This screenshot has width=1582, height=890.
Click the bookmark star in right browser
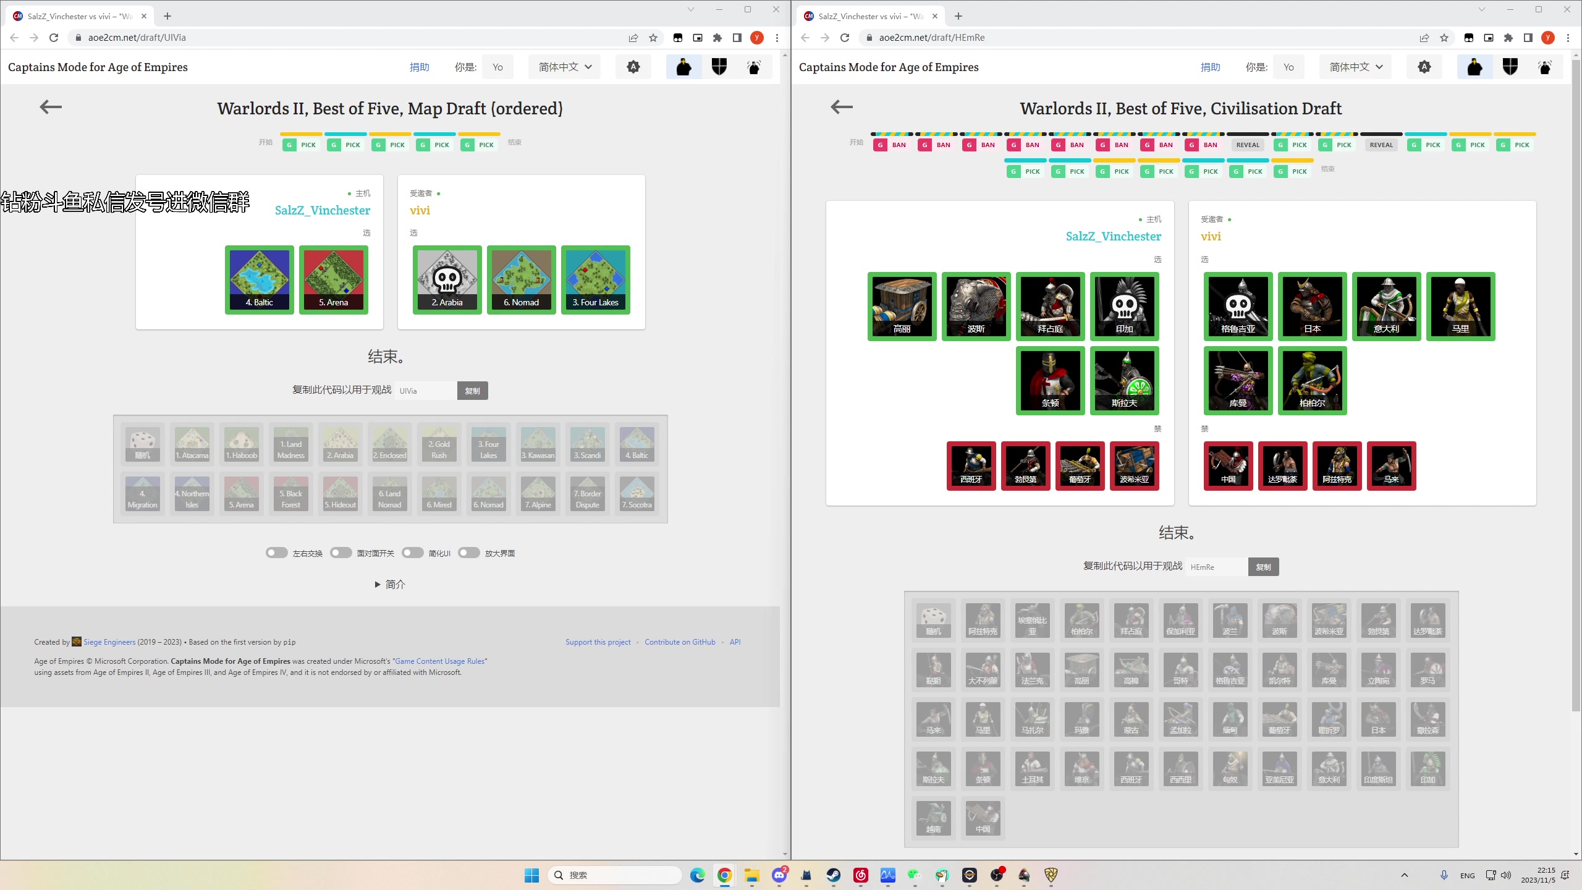click(x=1444, y=38)
